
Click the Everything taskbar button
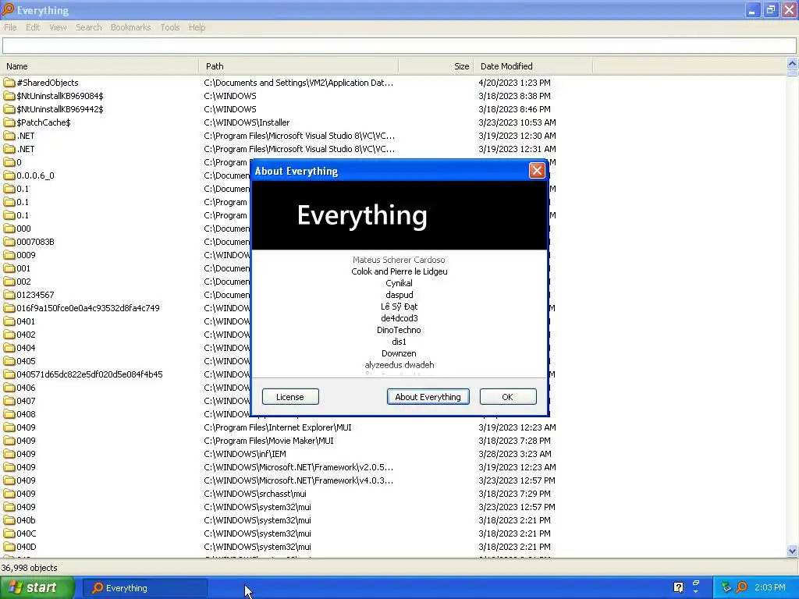[144, 588]
